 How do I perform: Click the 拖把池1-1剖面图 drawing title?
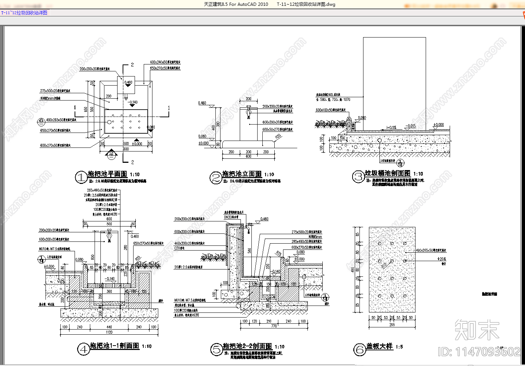(x=115, y=346)
